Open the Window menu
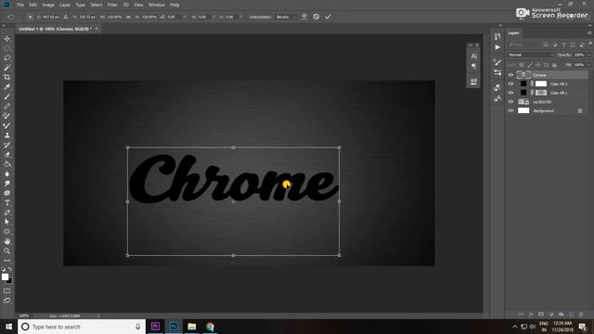Viewport: 594px width, 334px height. pos(157,5)
